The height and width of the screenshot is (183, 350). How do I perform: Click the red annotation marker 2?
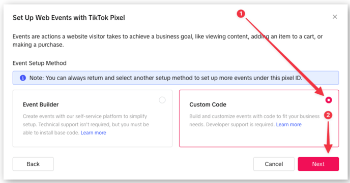pos(328,115)
